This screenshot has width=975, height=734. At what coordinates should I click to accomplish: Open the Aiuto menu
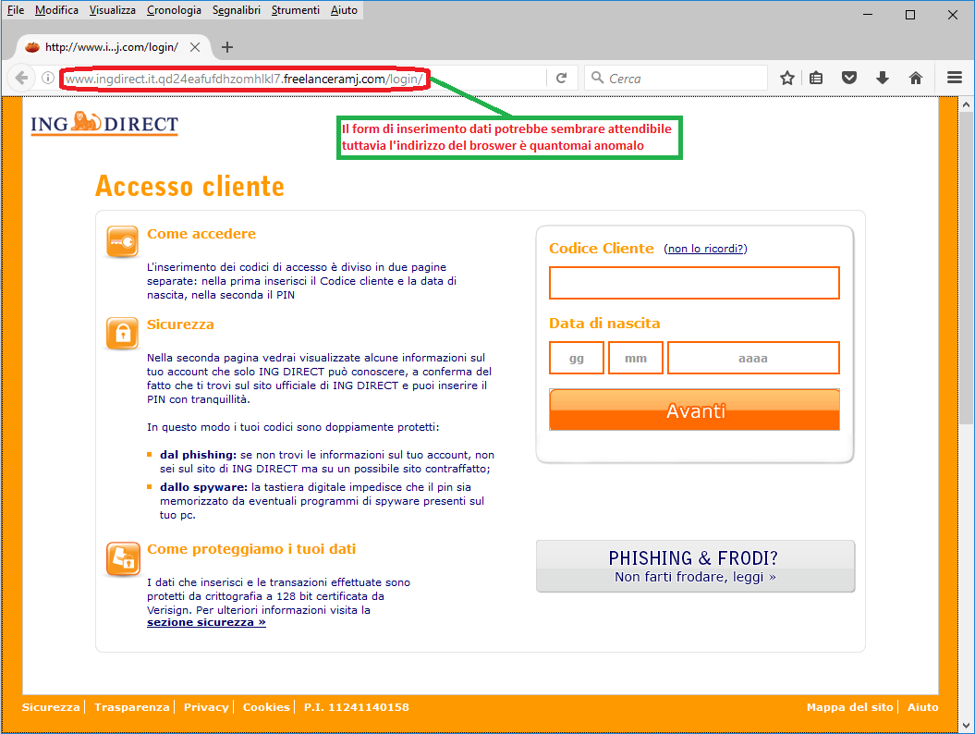tap(344, 10)
